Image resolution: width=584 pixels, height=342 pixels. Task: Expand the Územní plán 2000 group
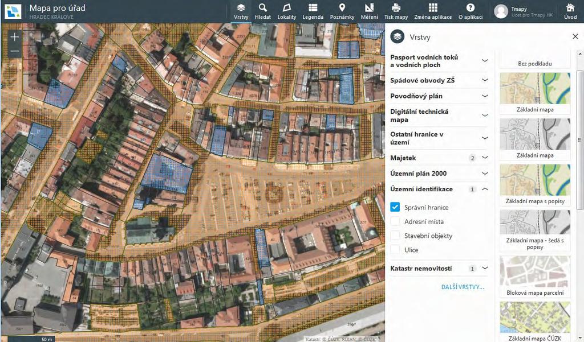pos(485,173)
